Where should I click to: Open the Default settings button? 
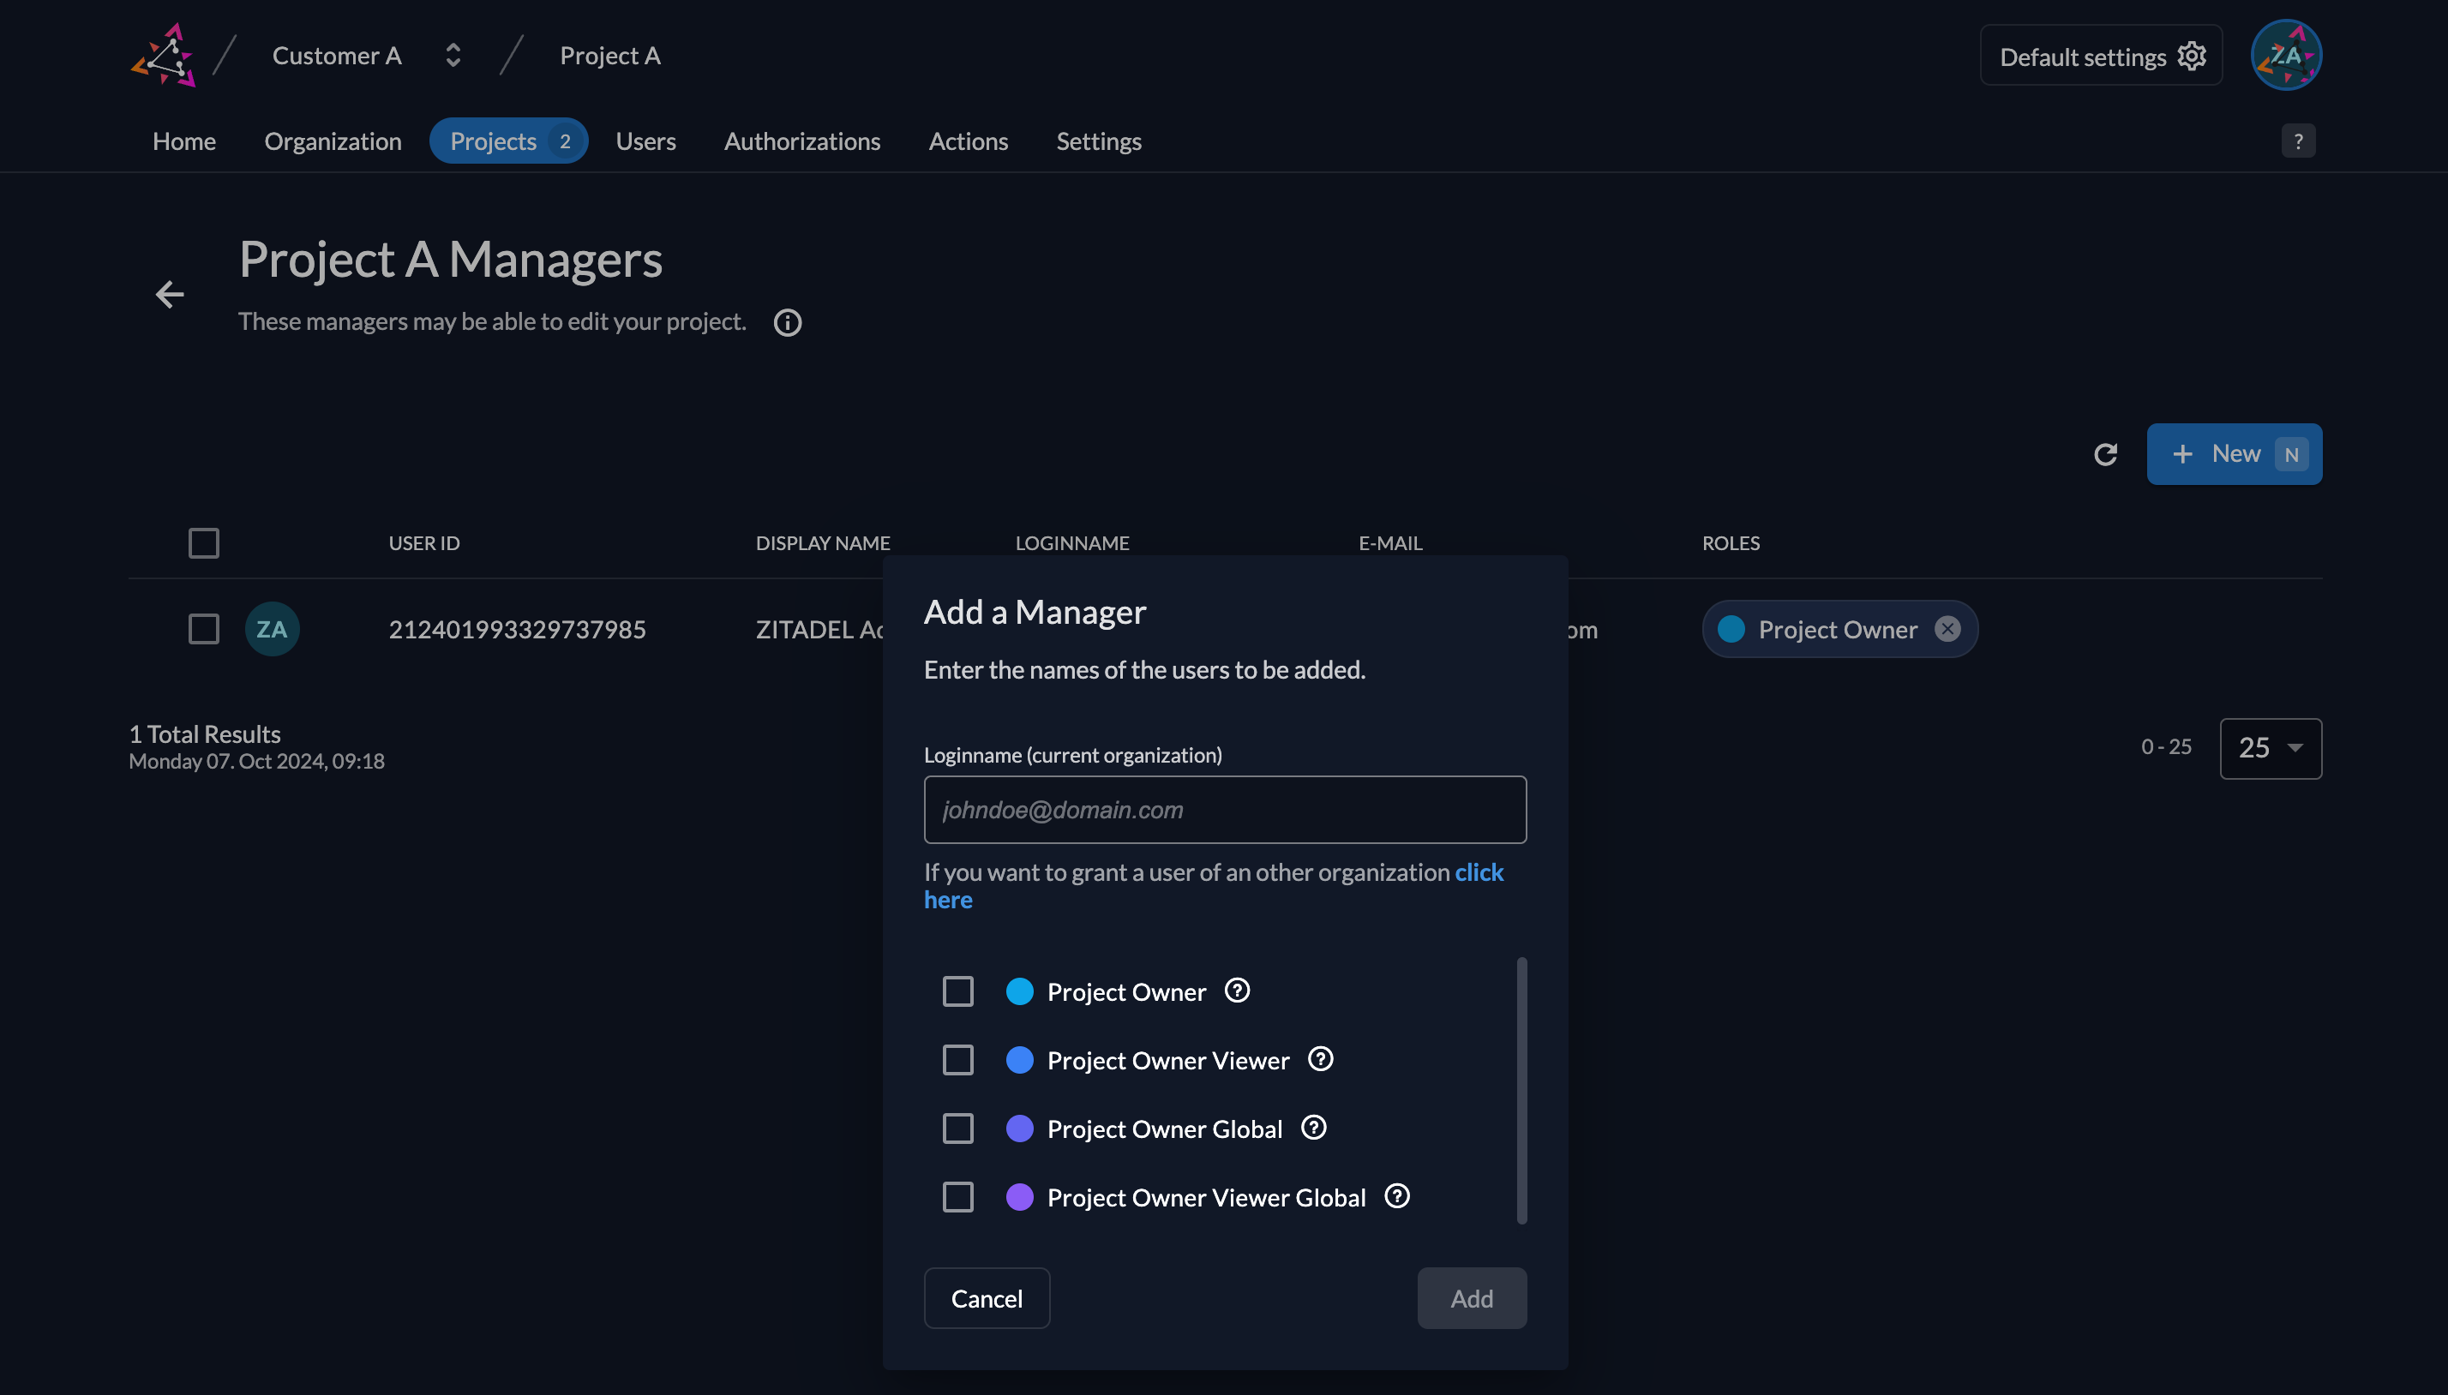[2100, 57]
